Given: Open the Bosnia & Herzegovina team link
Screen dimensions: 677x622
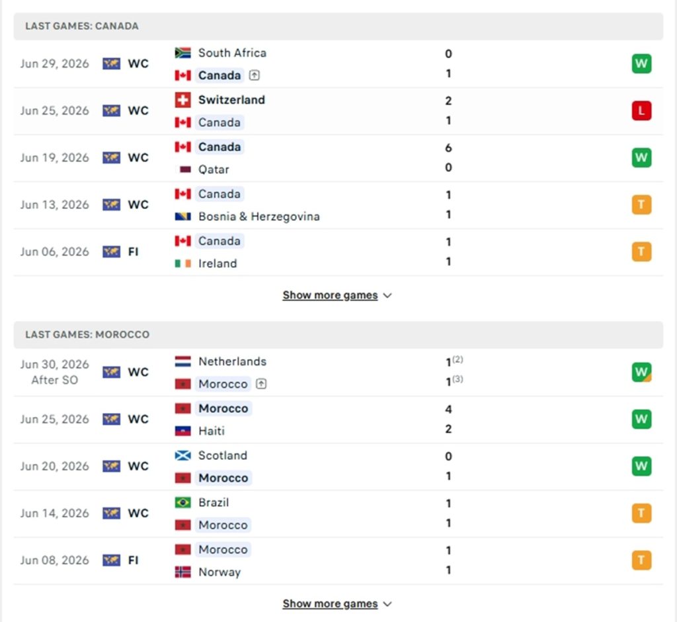Looking at the screenshot, I should (259, 216).
